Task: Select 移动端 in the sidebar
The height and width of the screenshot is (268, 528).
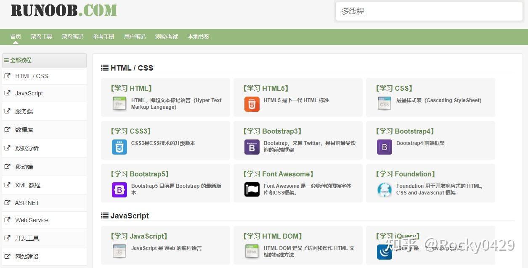Action: (24, 167)
